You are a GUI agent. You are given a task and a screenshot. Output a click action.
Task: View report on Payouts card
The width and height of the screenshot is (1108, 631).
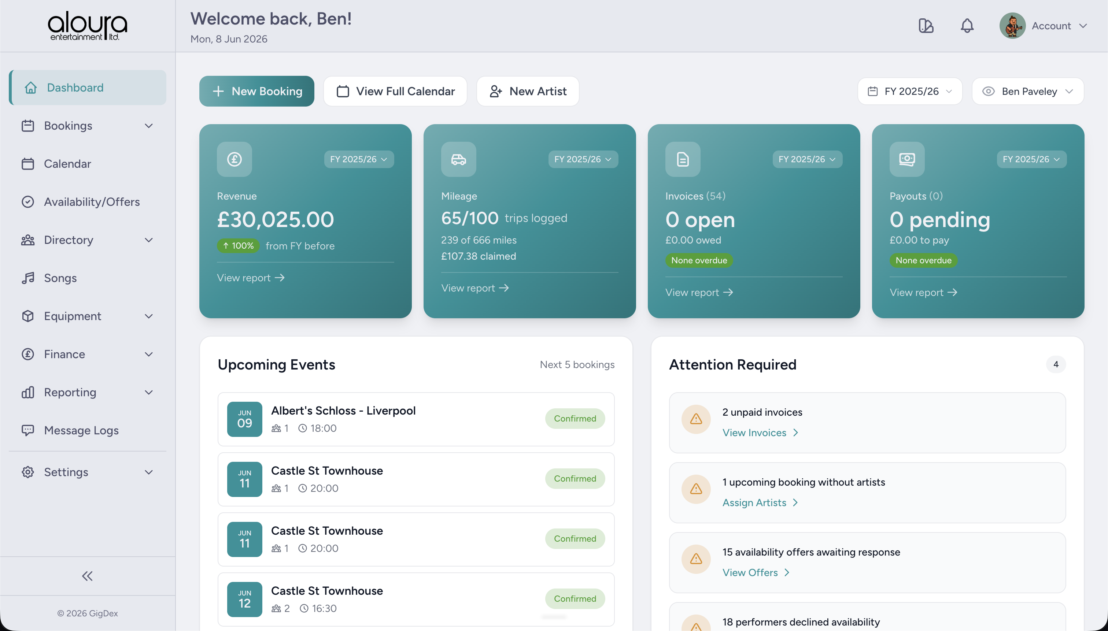(923, 293)
